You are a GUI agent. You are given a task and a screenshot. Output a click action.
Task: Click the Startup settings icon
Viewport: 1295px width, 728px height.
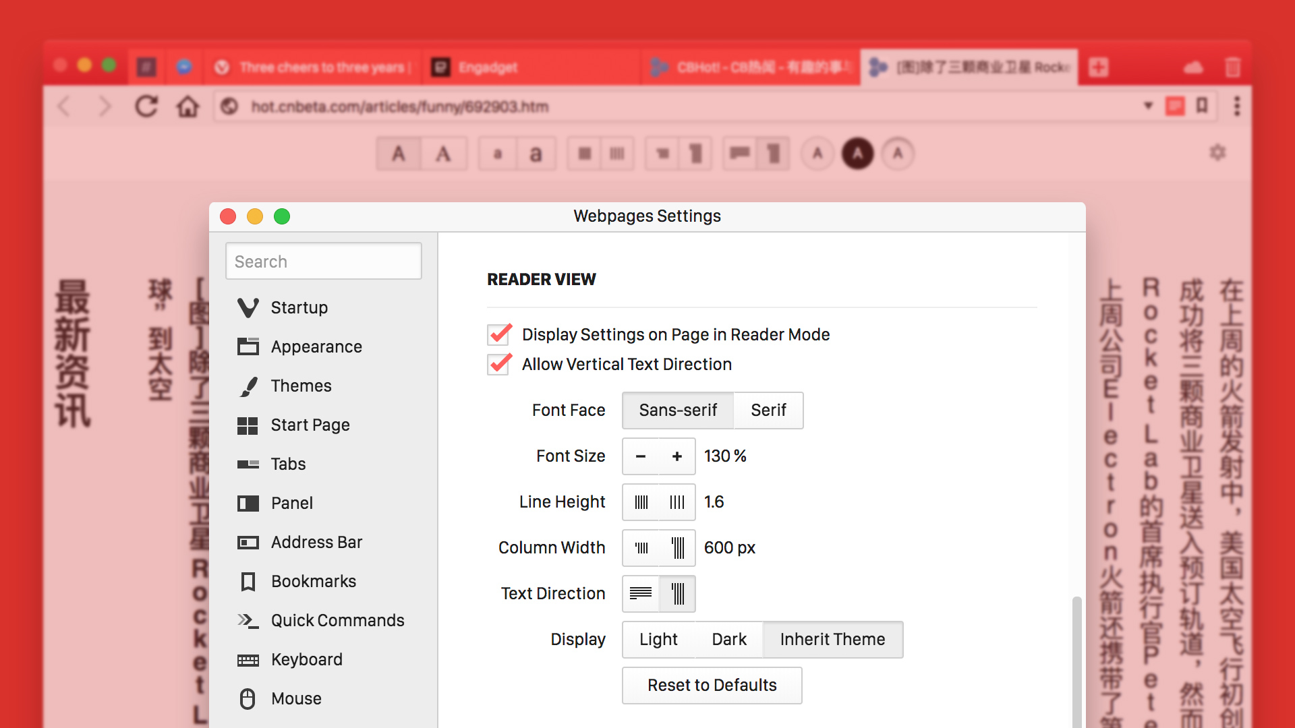(248, 307)
